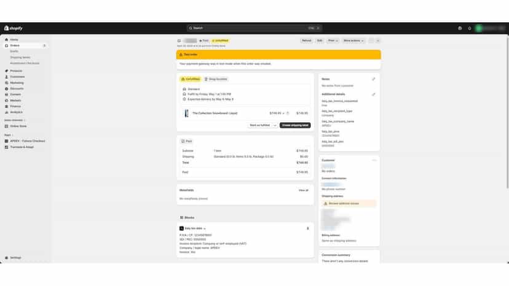This screenshot has height=286, width=509.
Task: Click the Marketing sidebar icon
Action: point(7,83)
